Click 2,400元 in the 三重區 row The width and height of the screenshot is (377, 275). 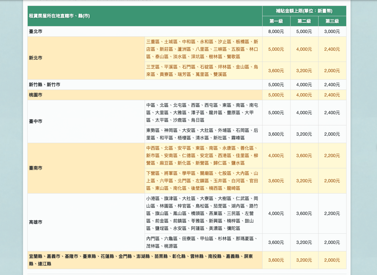332,49
